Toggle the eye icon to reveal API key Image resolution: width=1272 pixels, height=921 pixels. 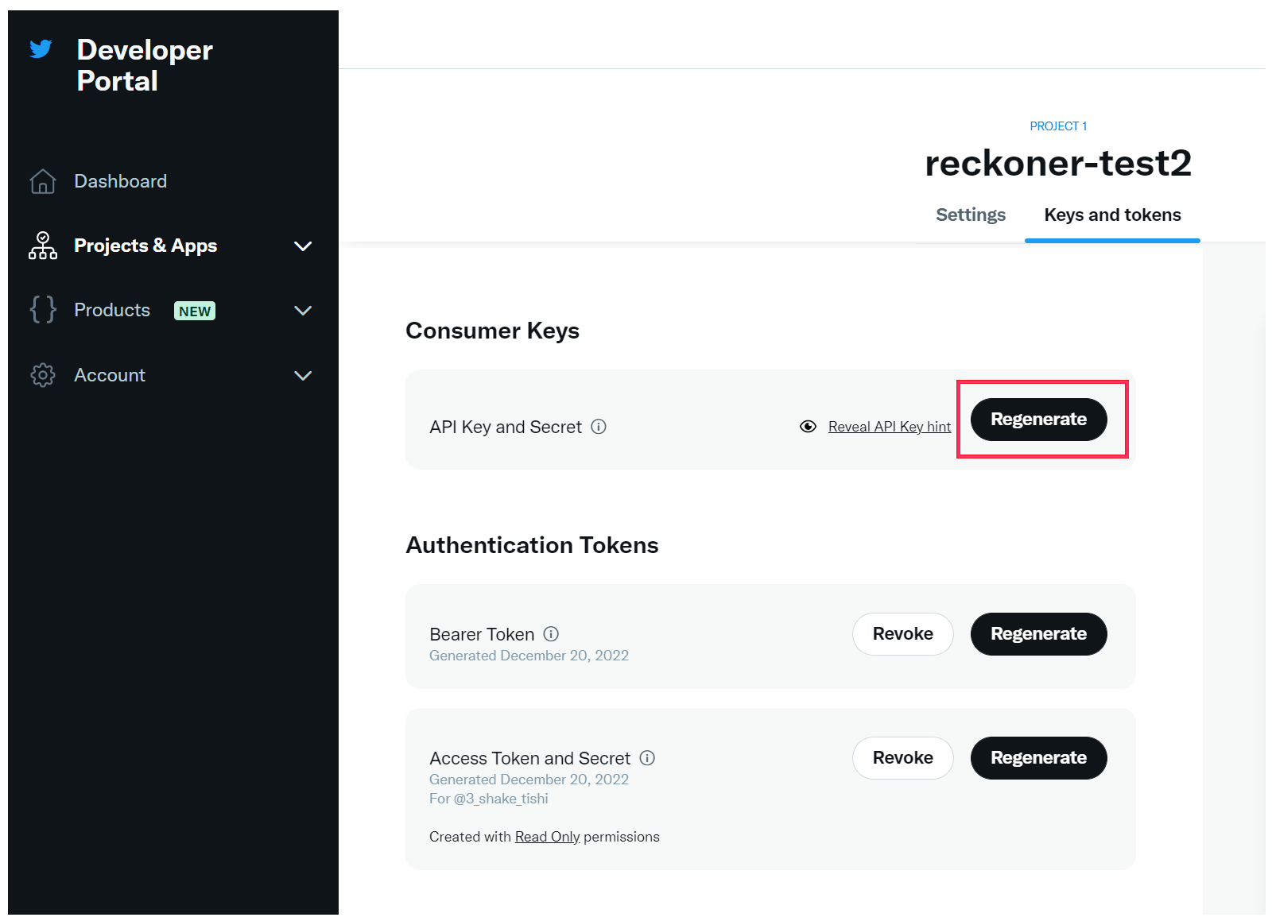pyautogui.click(x=808, y=427)
